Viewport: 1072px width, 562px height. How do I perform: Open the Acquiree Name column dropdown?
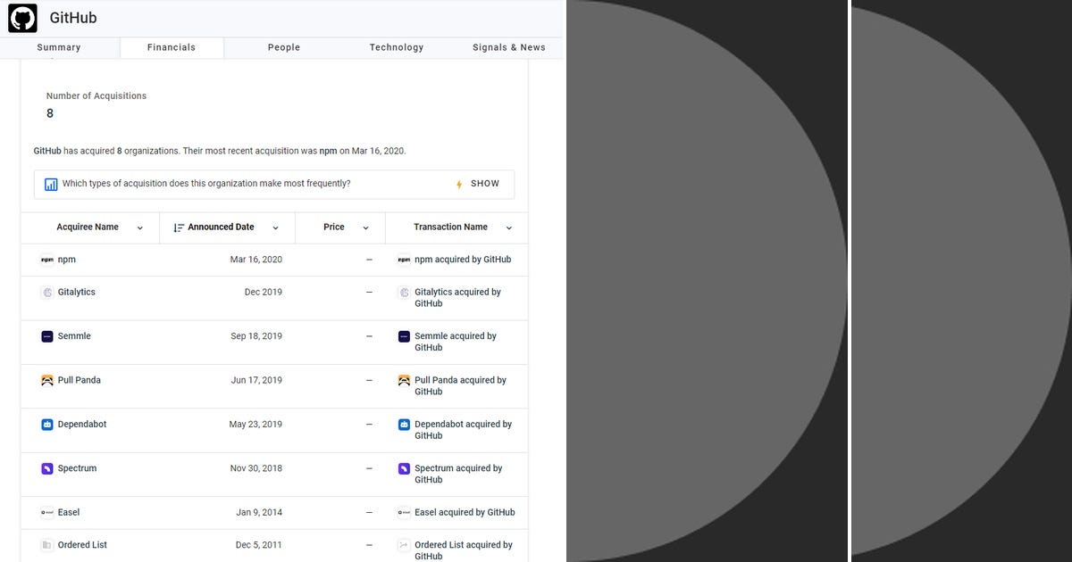[140, 228]
